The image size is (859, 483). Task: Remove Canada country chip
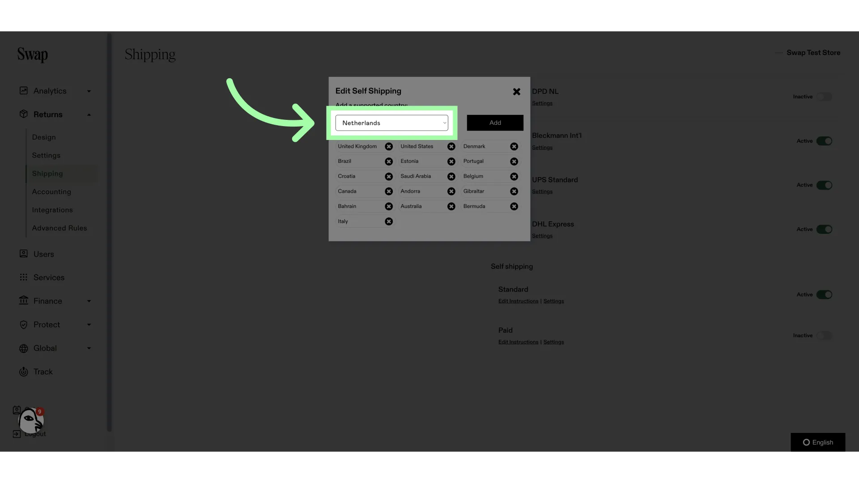point(389,191)
